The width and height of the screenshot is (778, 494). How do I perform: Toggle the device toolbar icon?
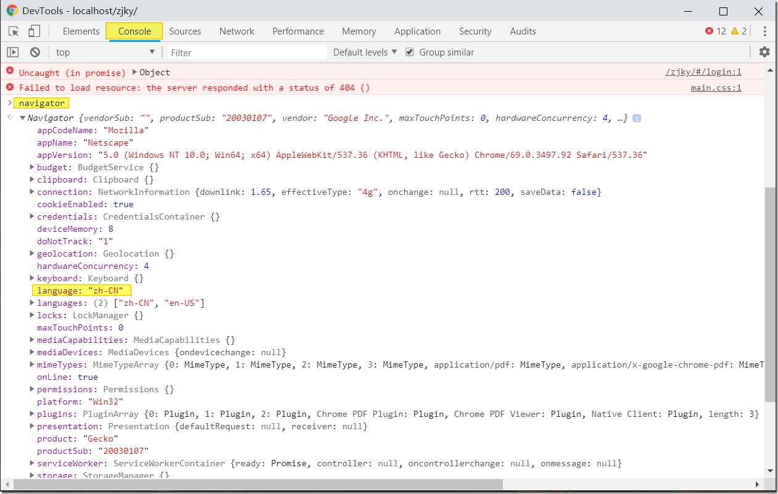tap(34, 31)
